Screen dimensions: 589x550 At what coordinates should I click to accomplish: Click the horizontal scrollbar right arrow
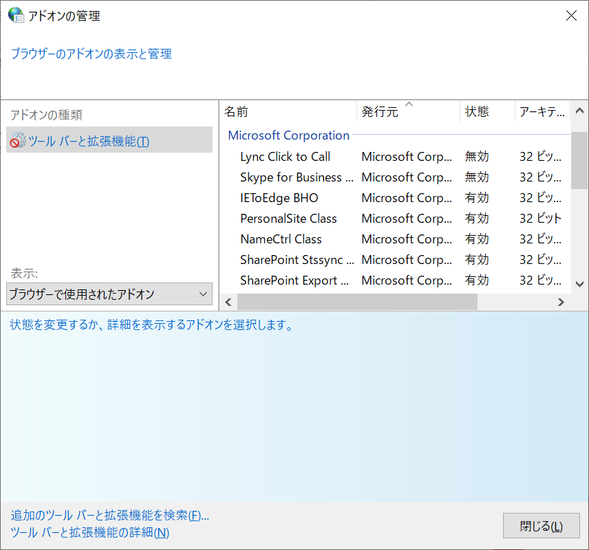point(561,302)
